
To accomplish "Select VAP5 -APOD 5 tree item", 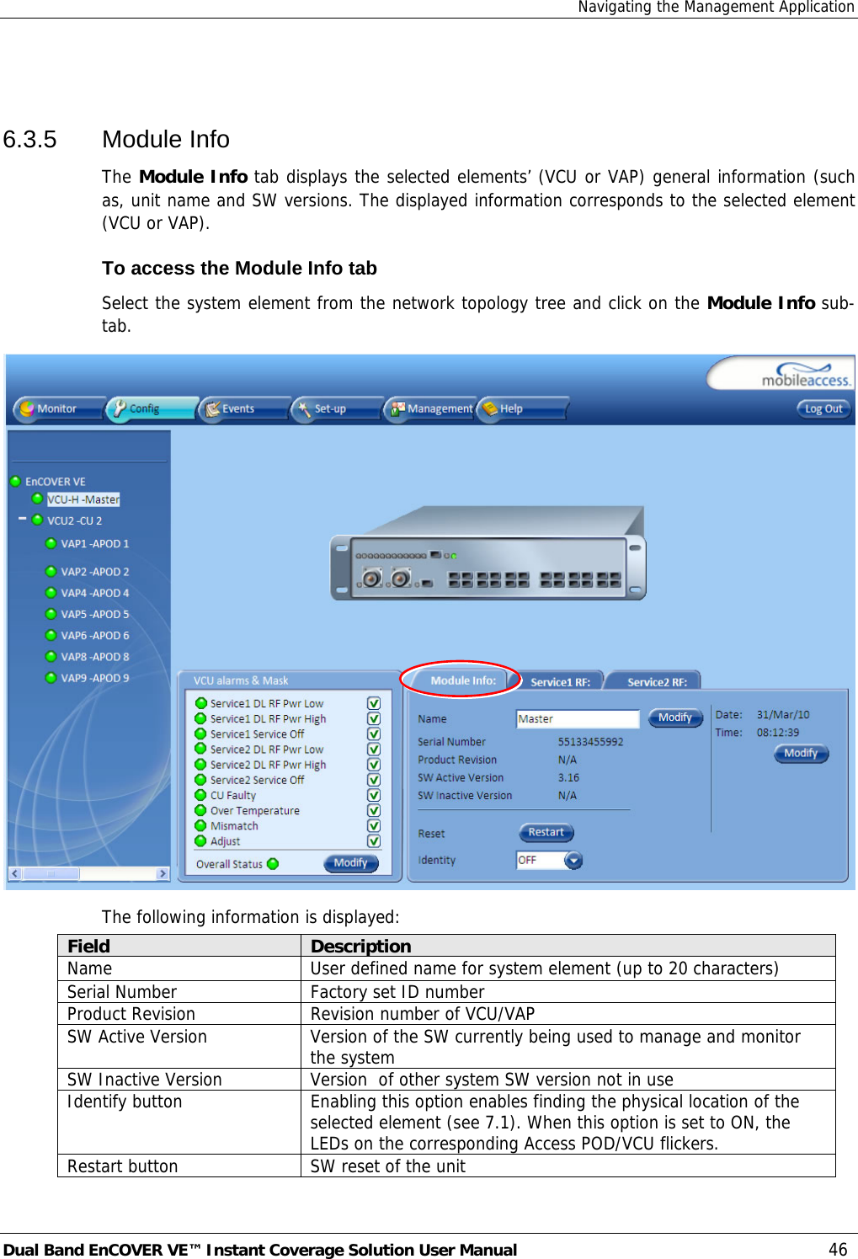I will click(95, 615).
